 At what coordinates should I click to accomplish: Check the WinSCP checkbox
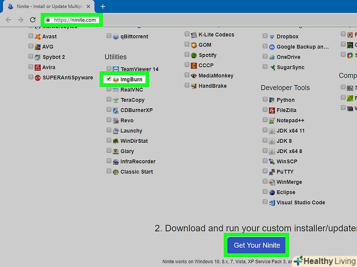pyautogui.click(x=265, y=161)
